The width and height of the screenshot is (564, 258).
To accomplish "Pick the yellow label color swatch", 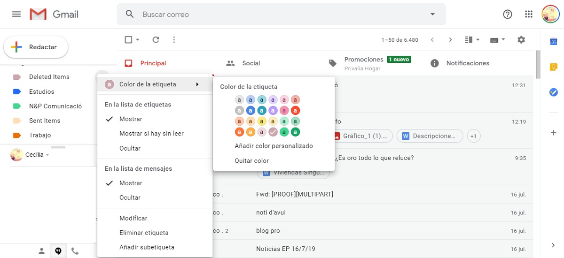I will click(x=261, y=121).
